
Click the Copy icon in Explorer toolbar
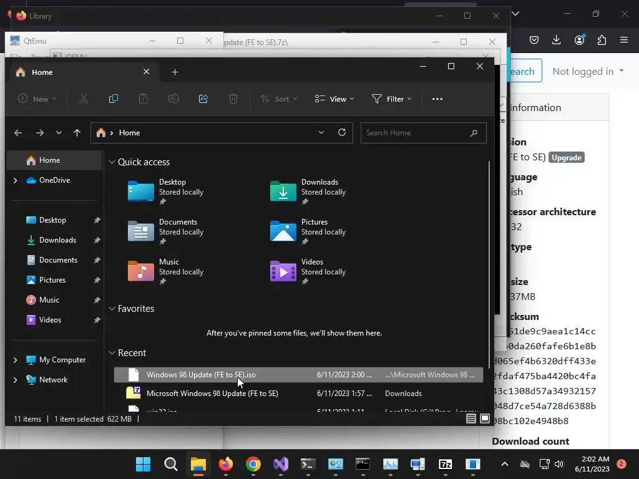pos(114,99)
